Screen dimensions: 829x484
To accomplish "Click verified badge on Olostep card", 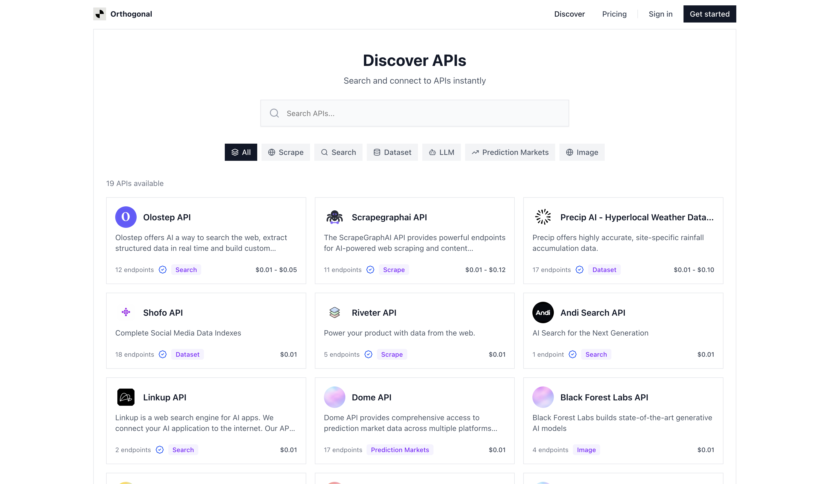I will tap(163, 270).
